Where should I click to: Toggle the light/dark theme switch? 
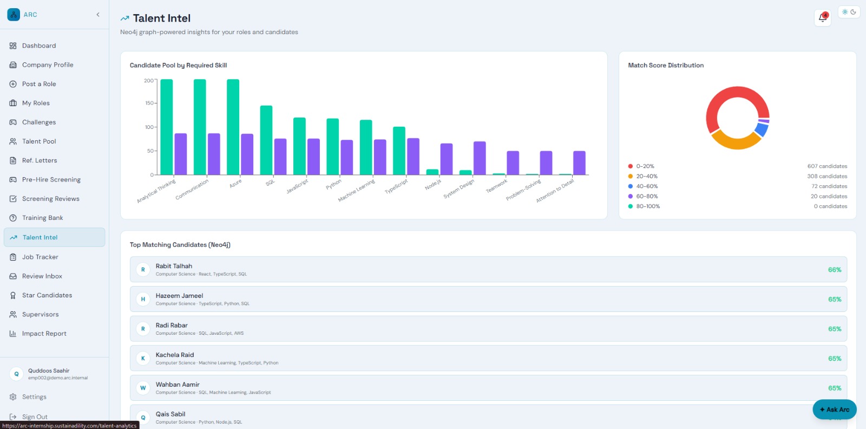[849, 12]
